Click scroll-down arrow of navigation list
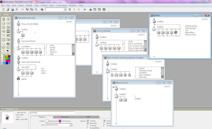This screenshot has height=129, width=212. [x=73, y=54]
